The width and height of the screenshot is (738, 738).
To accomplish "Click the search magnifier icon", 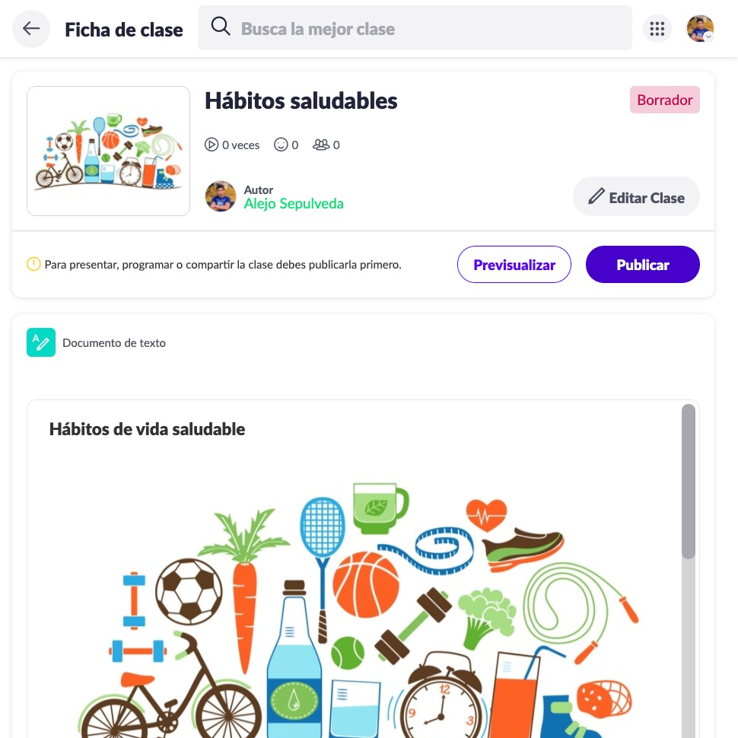I will 221,27.
